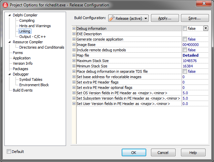Select Environment Block under Debugger
214x162 pixels.
(x=34, y=85)
